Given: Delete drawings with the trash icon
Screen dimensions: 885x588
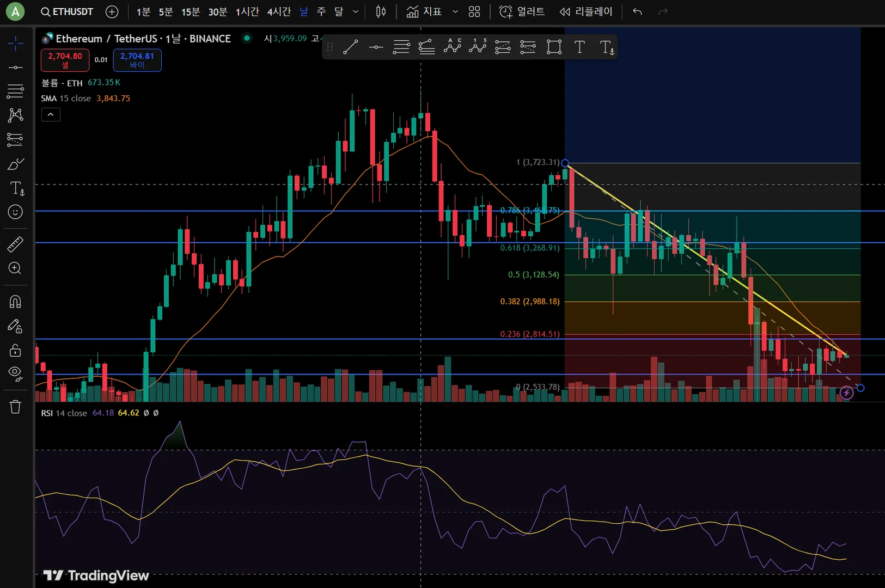Looking at the screenshot, I should (15, 407).
